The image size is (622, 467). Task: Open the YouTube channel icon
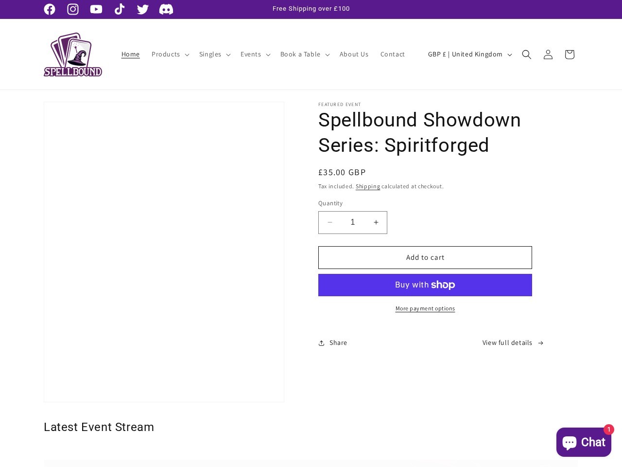pos(96,9)
